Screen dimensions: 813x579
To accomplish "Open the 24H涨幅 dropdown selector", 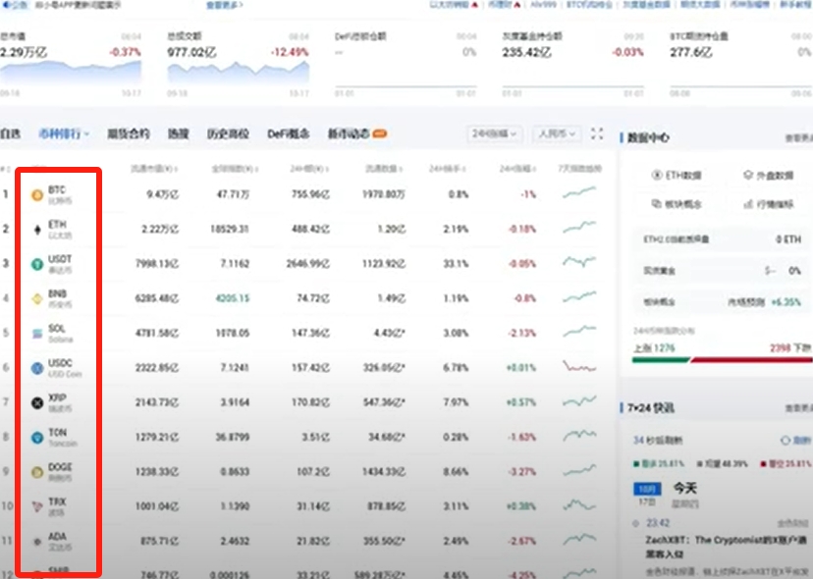I will [494, 133].
